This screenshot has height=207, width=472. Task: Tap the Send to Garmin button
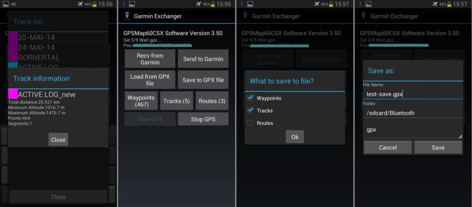click(203, 59)
